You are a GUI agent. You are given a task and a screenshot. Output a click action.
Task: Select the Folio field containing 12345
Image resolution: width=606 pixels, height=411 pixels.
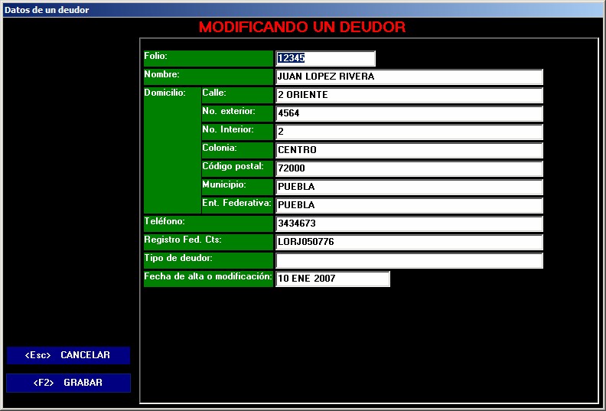[325, 58]
